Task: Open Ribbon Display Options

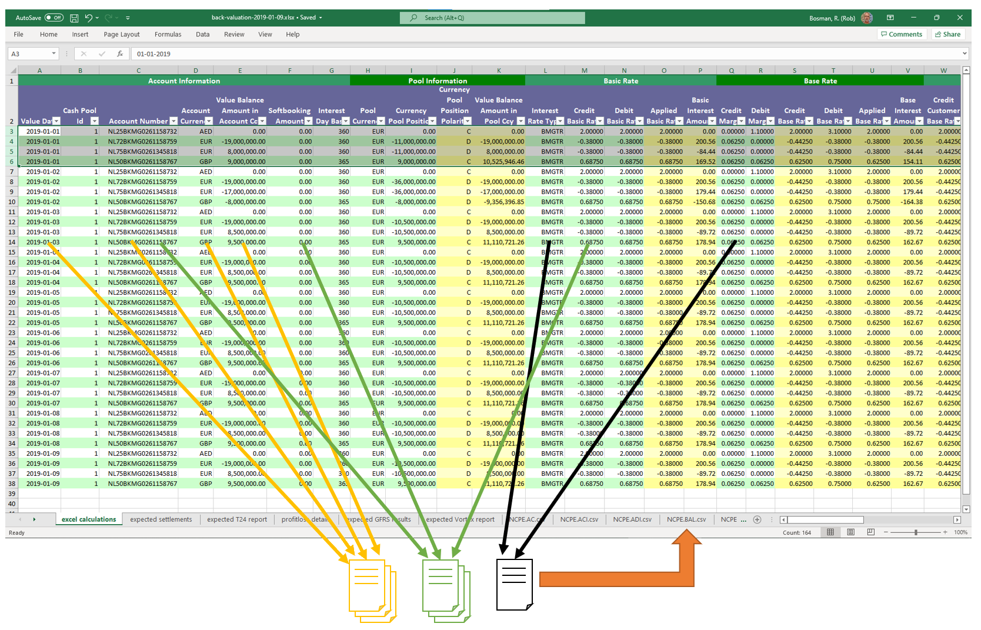Action: click(890, 18)
